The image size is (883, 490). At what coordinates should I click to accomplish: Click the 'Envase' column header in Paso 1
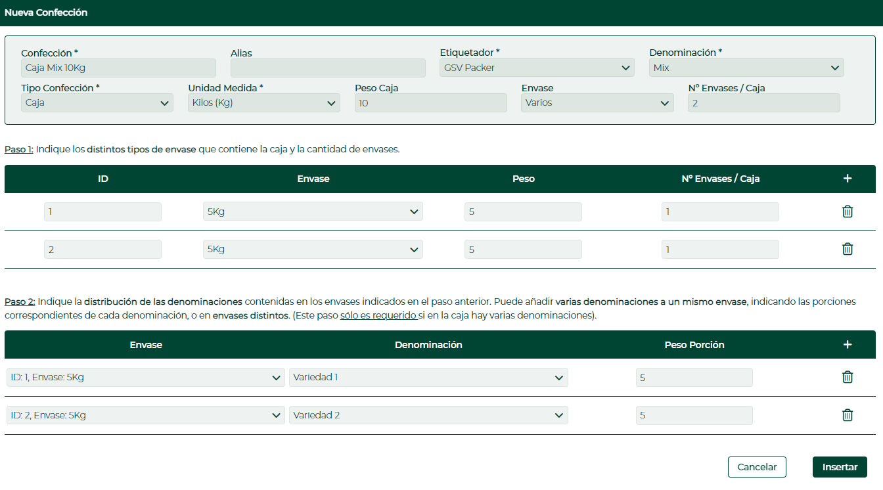313,179
